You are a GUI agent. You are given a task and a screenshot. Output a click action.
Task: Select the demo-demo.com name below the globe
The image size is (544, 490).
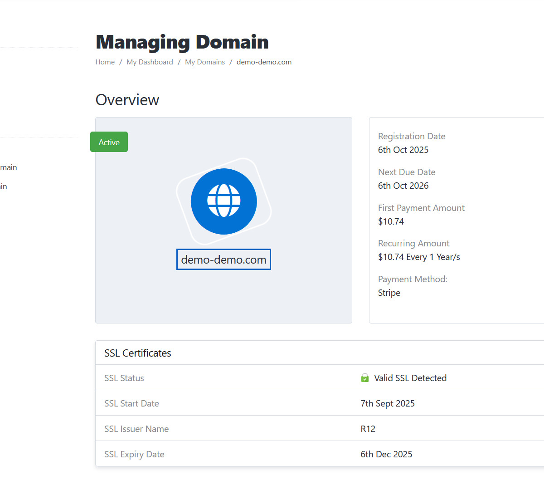[x=223, y=260]
